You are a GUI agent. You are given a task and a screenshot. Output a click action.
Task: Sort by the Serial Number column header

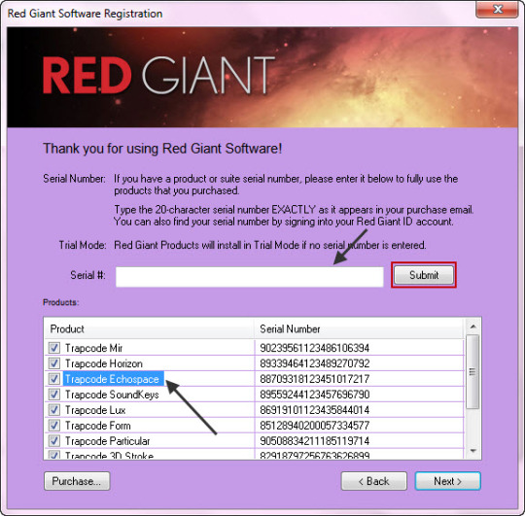[x=359, y=329]
